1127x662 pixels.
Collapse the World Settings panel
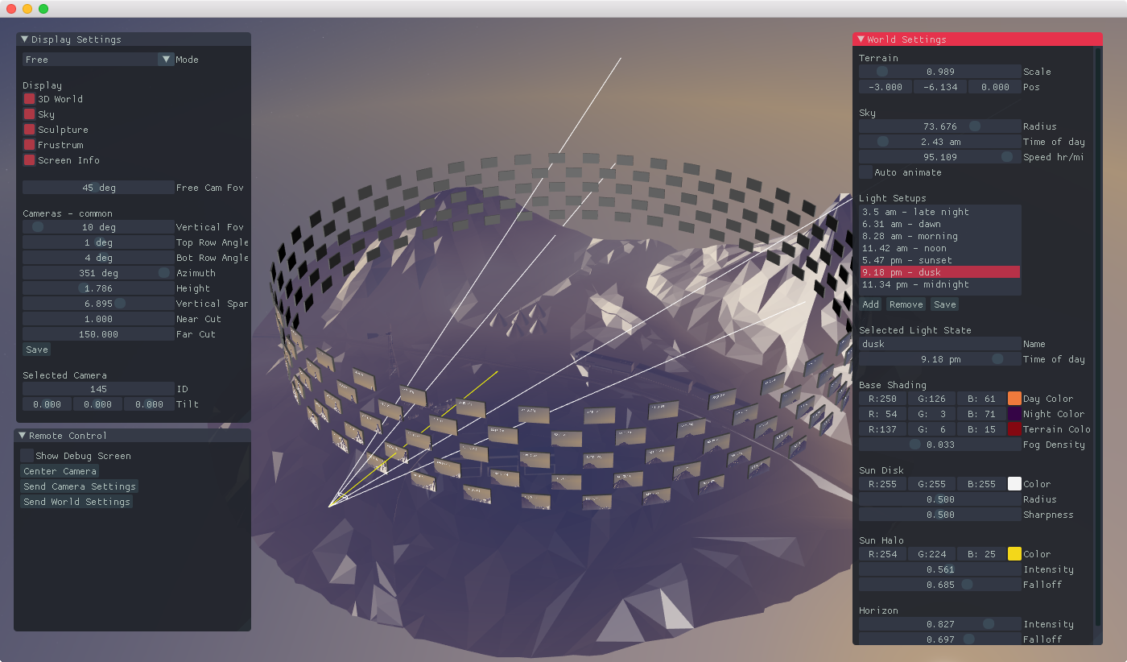(861, 39)
